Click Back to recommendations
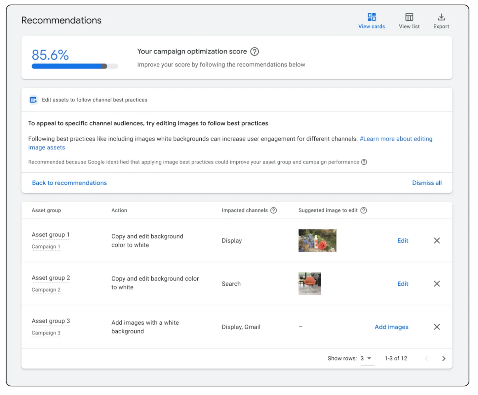Image resolution: width=478 pixels, height=395 pixels. [69, 183]
